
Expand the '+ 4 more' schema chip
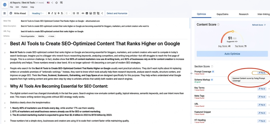coord(51,36)
